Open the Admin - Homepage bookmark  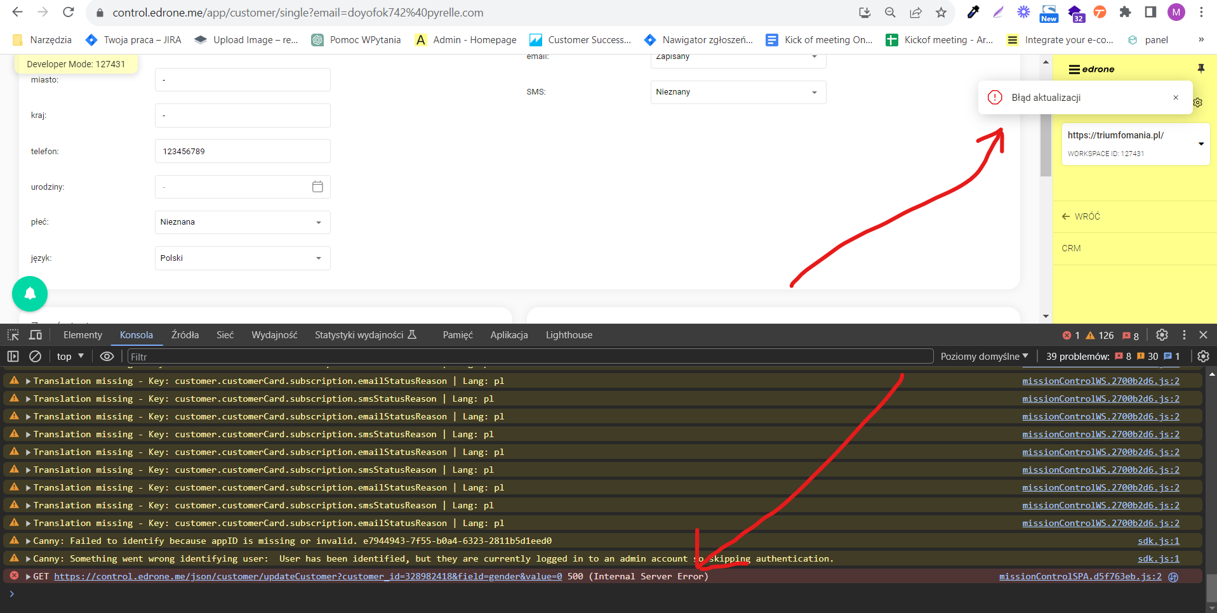[465, 39]
